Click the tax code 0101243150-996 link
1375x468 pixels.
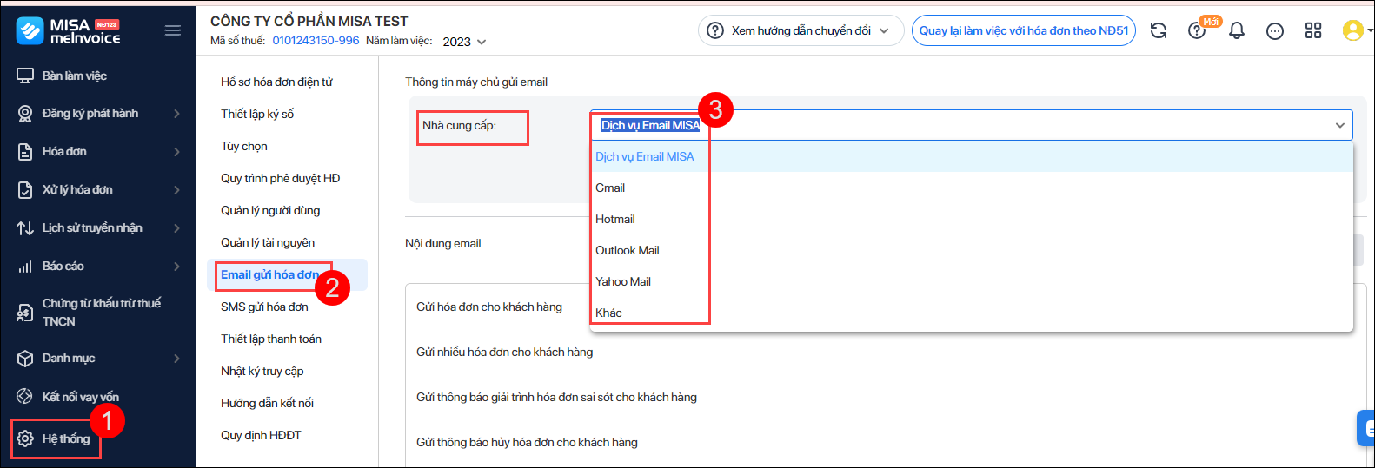point(316,41)
